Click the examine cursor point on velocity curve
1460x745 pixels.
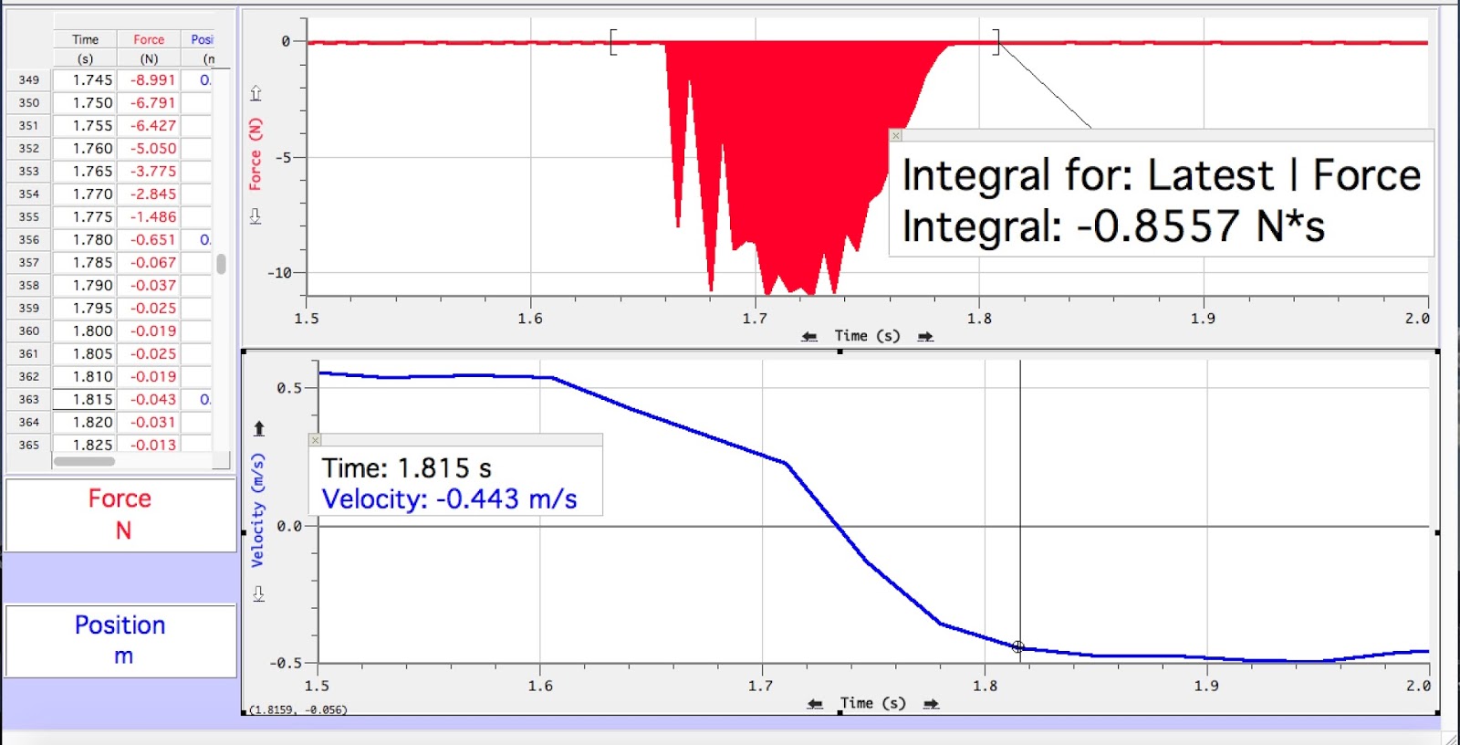click(x=1018, y=646)
